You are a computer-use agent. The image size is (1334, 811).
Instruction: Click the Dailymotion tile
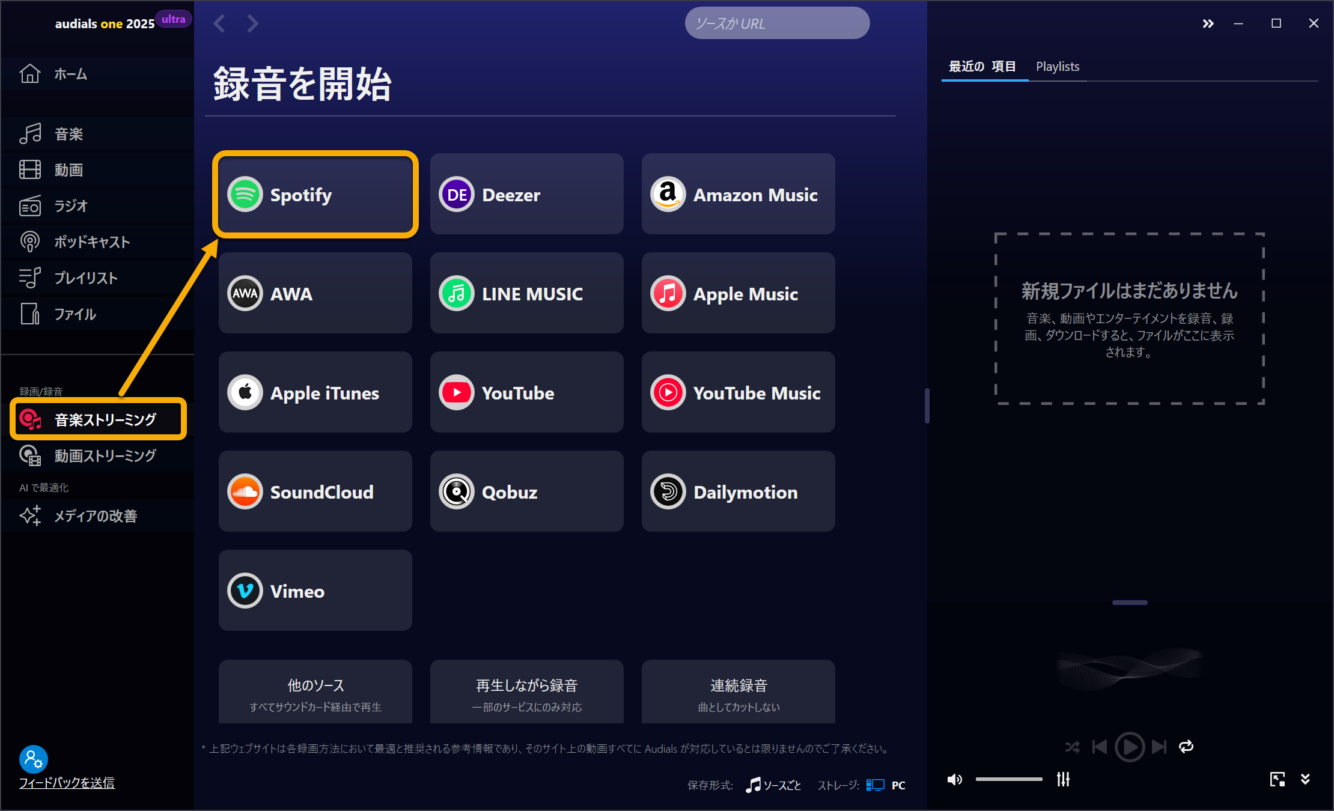739,491
